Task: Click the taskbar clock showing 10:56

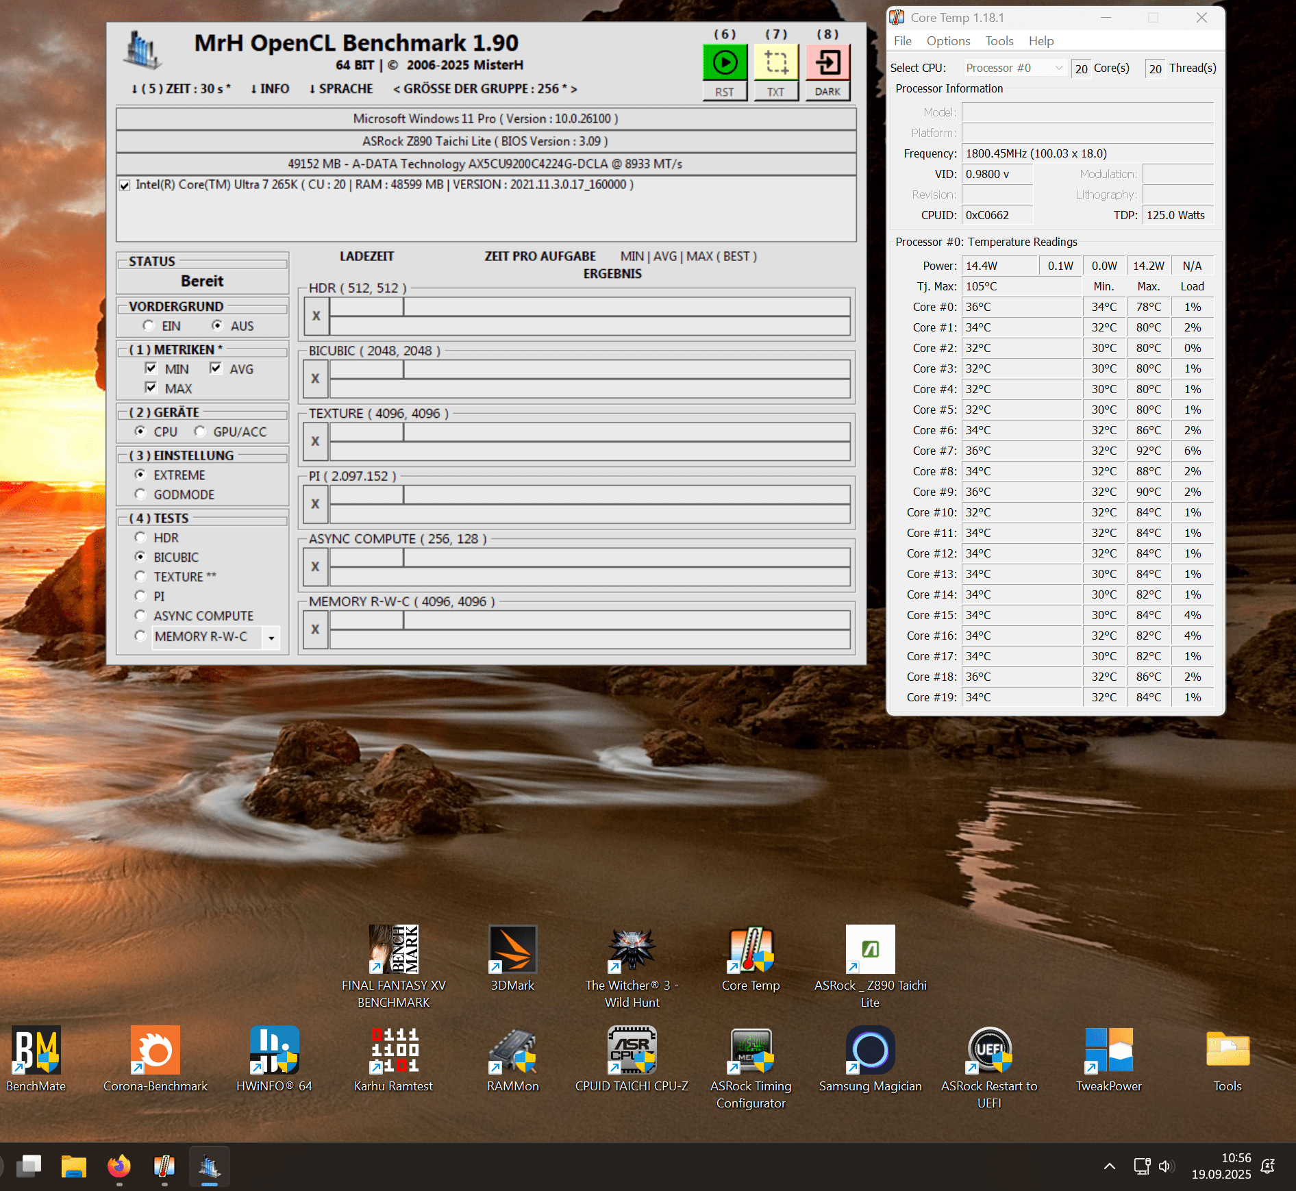Action: pyautogui.click(x=1221, y=1166)
